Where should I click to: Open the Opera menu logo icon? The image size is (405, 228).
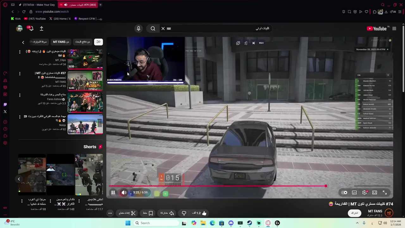tap(5, 5)
